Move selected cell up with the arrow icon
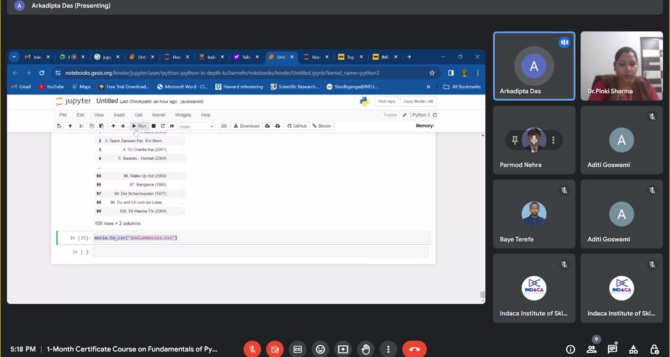Screen dimensions: 670x357 113,126
